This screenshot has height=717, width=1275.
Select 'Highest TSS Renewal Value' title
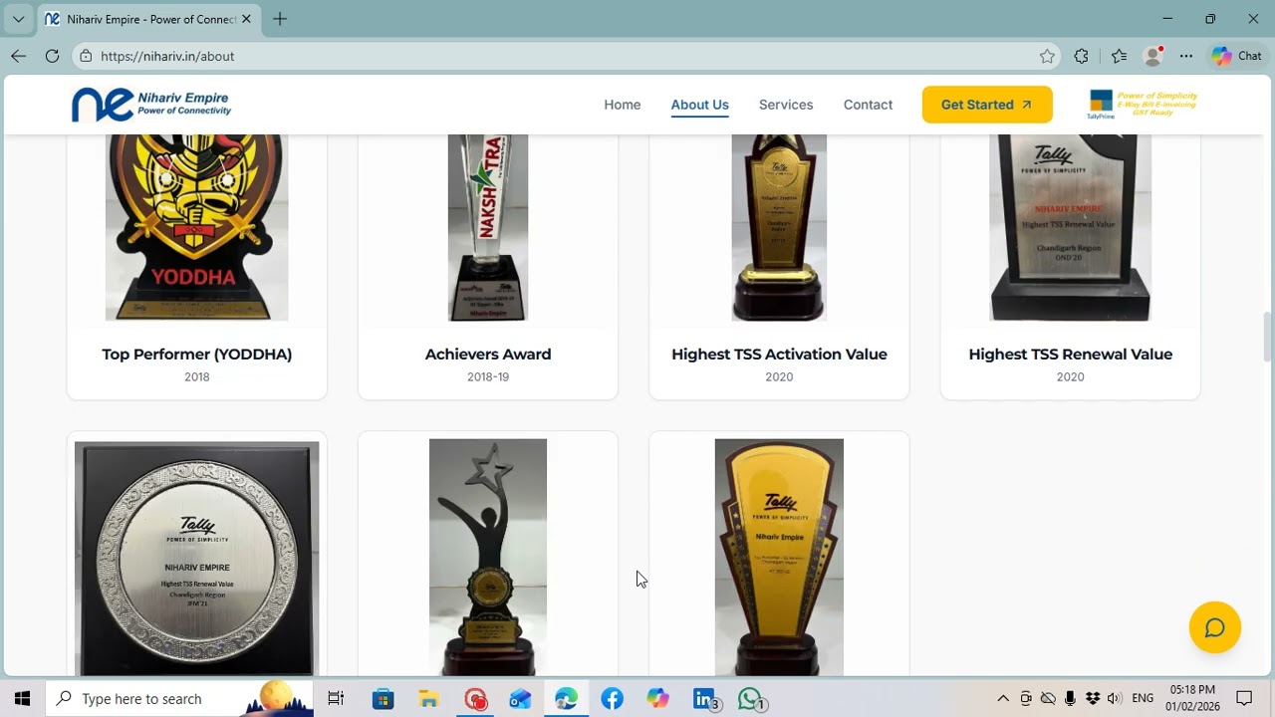(1070, 354)
